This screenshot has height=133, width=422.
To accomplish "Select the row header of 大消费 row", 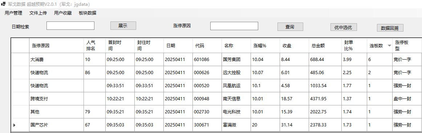I will coord(20,60).
